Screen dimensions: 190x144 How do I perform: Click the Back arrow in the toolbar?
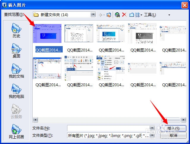(100, 15)
